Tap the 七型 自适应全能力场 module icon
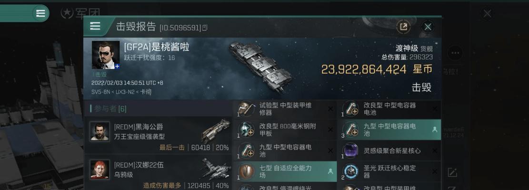The width and height of the screenshot is (529, 190). click(246, 171)
